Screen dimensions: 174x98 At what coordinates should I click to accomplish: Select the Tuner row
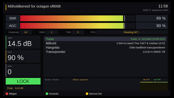105,39
